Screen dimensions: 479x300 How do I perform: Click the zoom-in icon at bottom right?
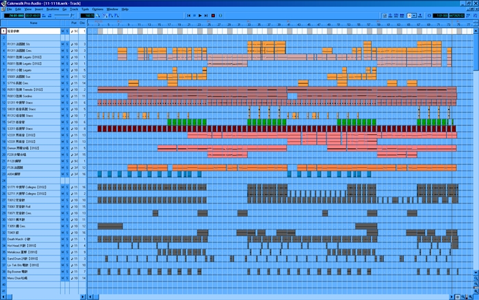point(469,295)
